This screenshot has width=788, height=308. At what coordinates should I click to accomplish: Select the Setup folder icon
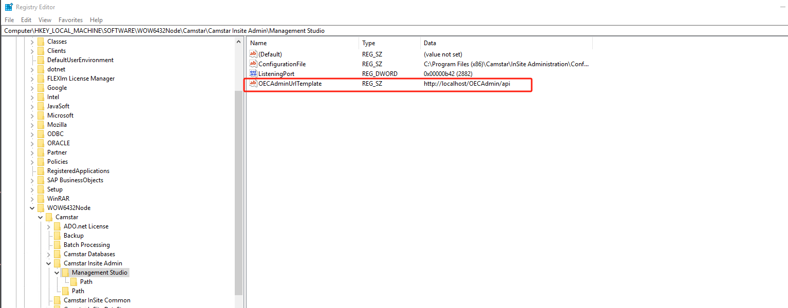click(x=41, y=189)
